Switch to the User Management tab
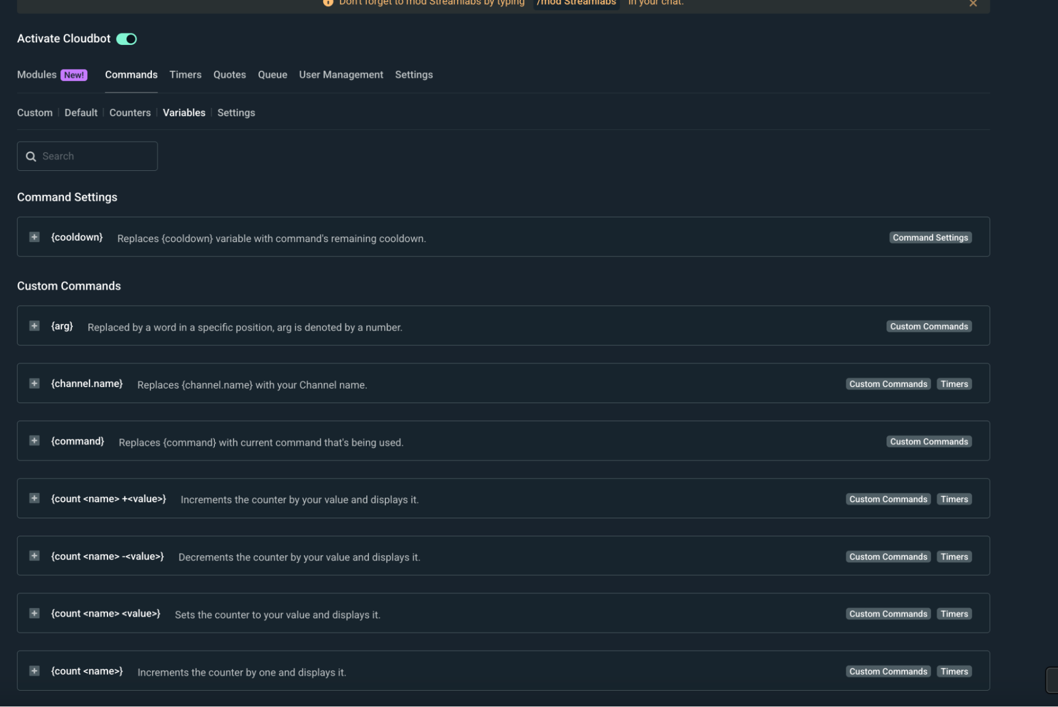This screenshot has height=707, width=1058. coord(341,75)
